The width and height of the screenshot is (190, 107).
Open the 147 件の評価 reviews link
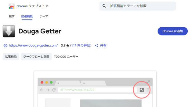click(x=81, y=45)
